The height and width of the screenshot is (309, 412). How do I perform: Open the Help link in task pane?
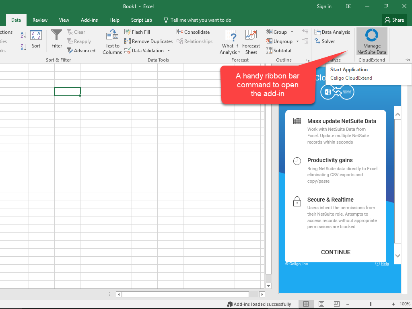(x=385, y=264)
